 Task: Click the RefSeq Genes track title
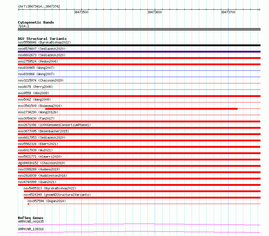point(31,218)
